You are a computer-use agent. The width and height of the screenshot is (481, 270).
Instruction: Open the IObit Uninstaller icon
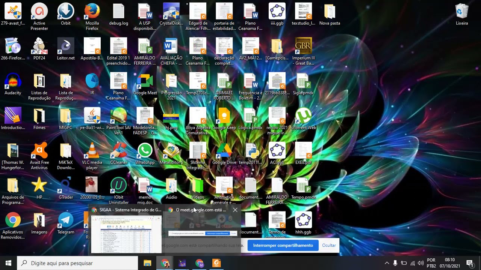pyautogui.click(x=118, y=191)
